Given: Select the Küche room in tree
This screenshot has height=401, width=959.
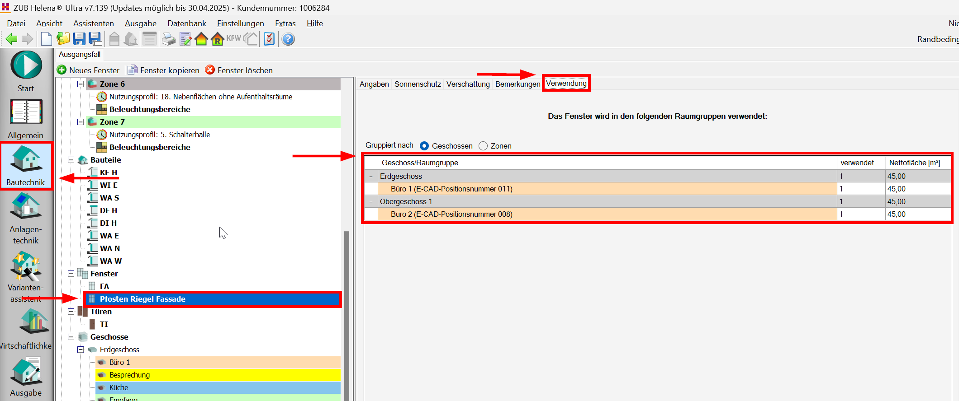Looking at the screenshot, I should pos(218,387).
